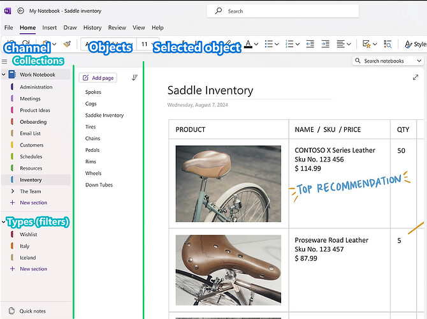The height and width of the screenshot is (319, 427).
Task: Click the paragraph alignment icon
Action: point(340,44)
